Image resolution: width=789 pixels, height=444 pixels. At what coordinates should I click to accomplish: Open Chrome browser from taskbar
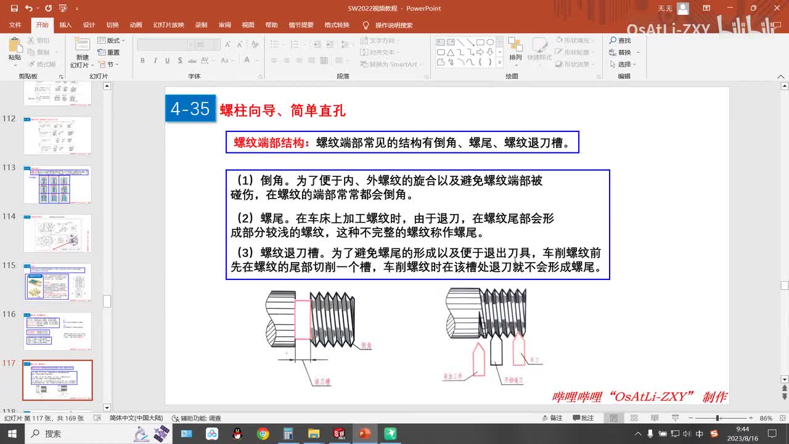(x=263, y=434)
